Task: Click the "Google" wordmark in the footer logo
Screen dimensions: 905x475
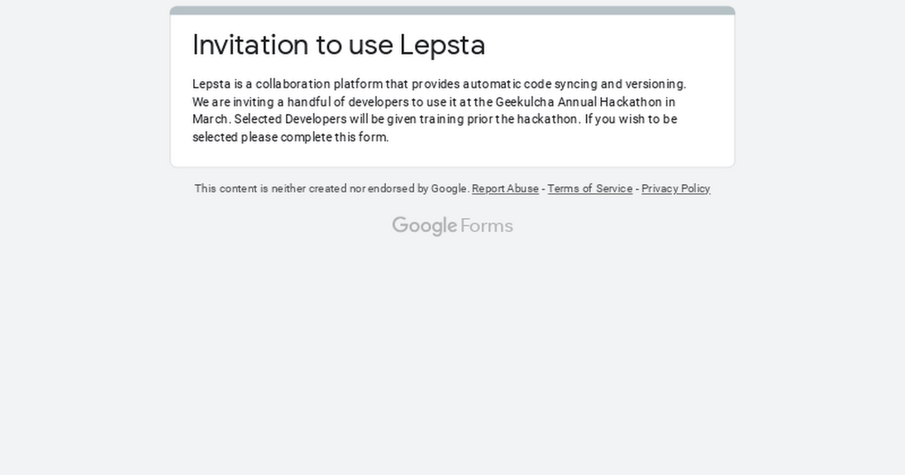Action: coord(425,225)
